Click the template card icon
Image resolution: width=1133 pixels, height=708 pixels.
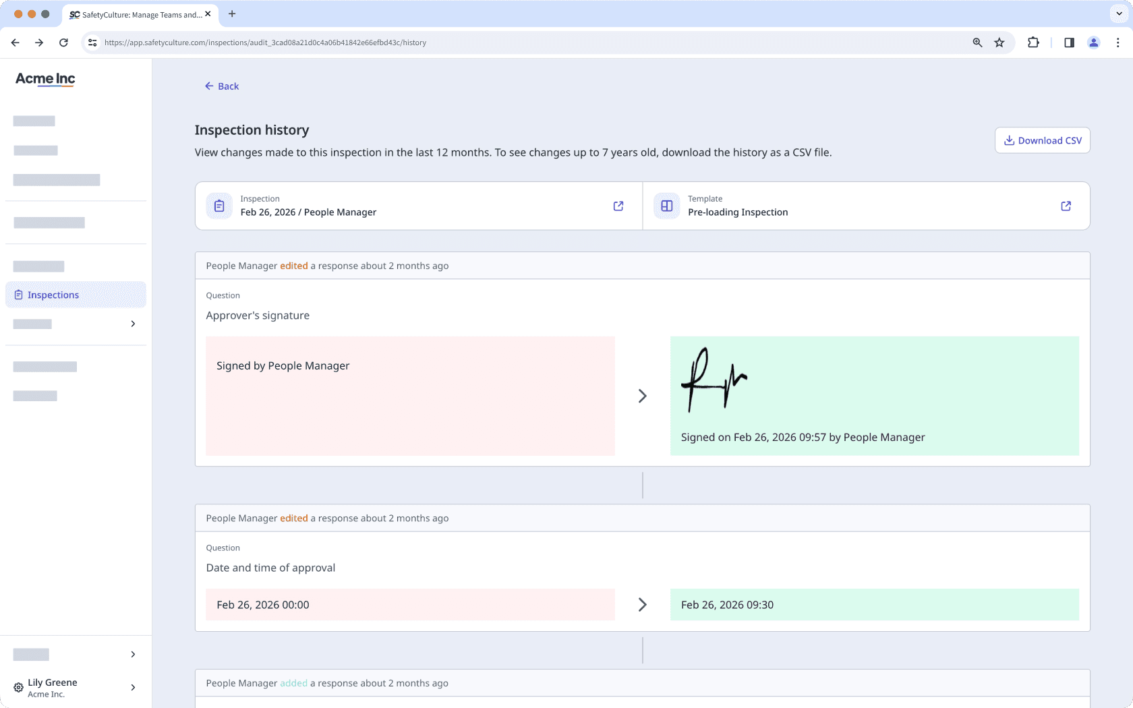(x=666, y=206)
